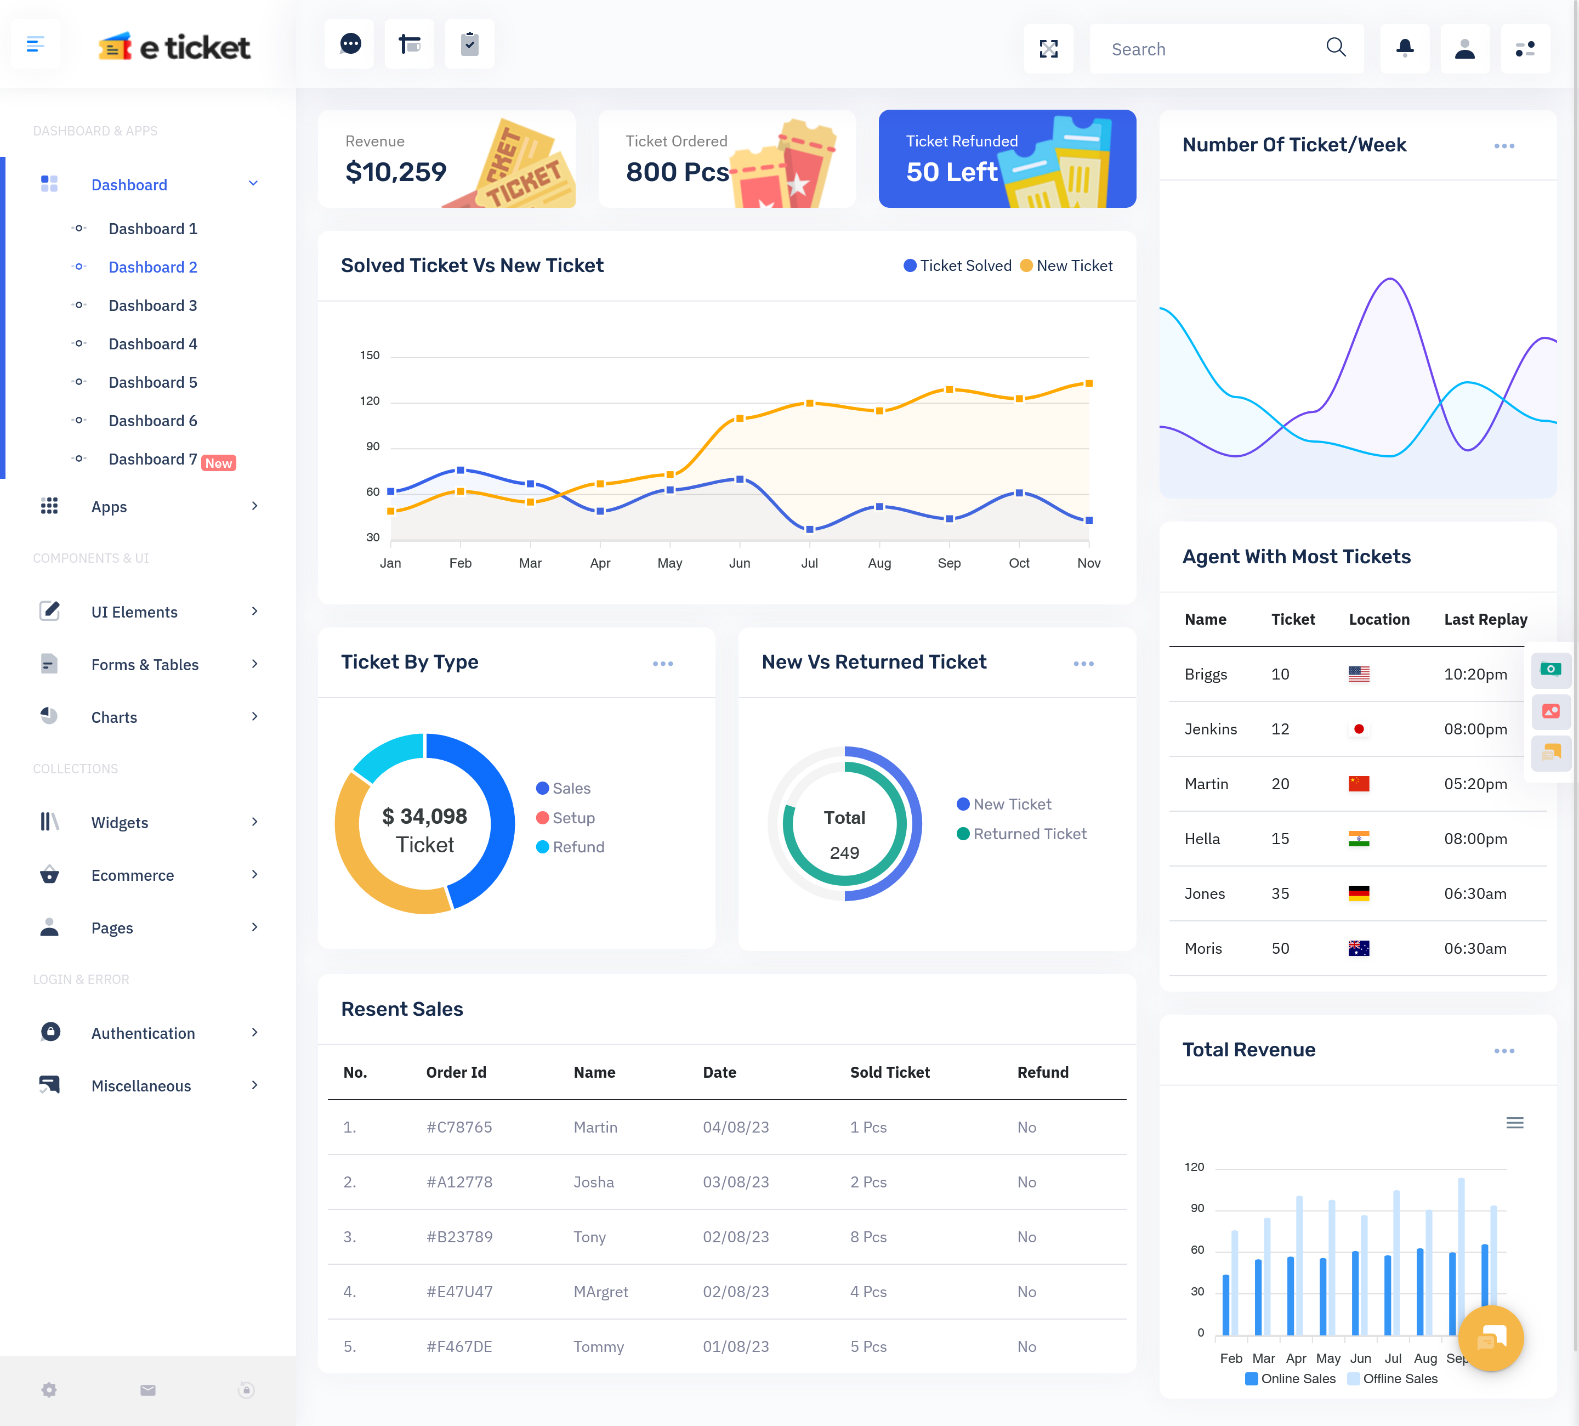Expand Pages submenu arrow
This screenshot has height=1426, width=1579.
click(254, 927)
